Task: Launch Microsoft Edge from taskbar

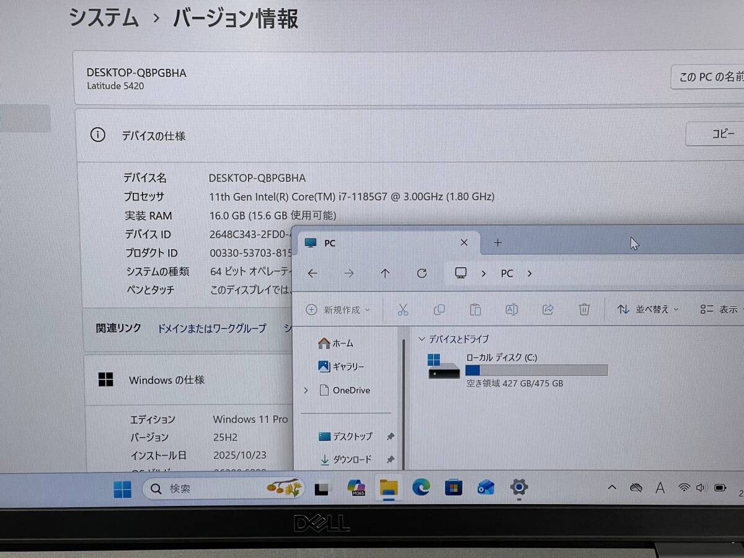Action: click(422, 488)
